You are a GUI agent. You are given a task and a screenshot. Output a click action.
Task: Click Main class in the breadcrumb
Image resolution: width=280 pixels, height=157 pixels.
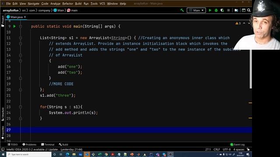click(x=59, y=10)
